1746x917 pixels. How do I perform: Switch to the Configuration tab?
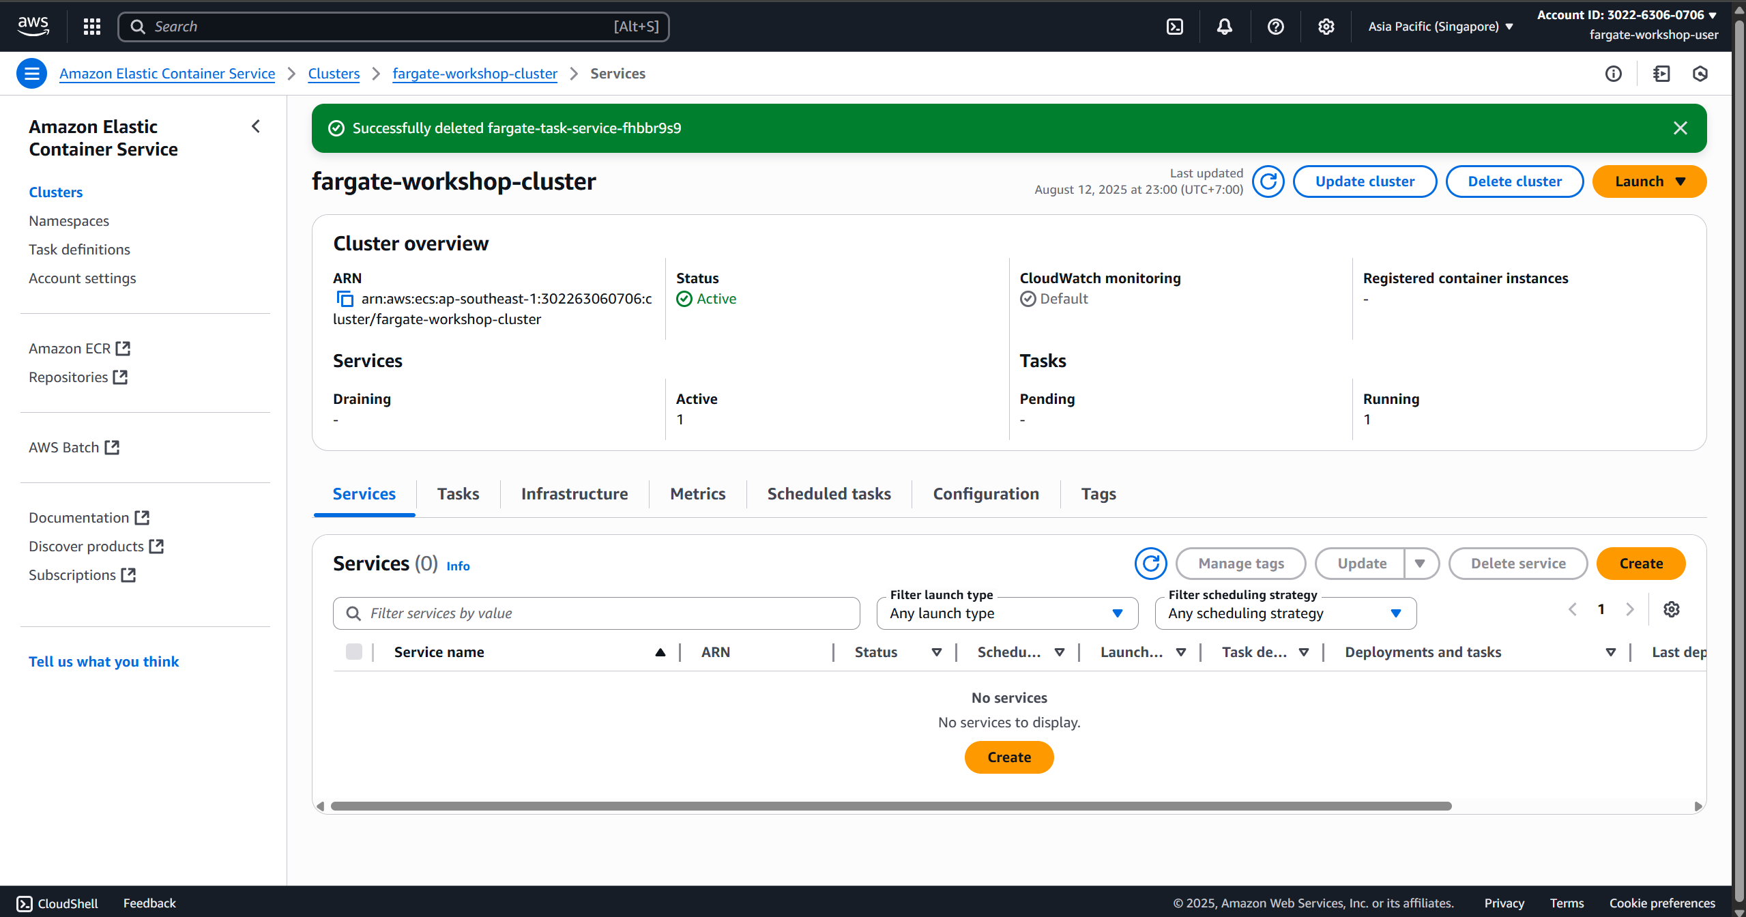click(x=986, y=494)
